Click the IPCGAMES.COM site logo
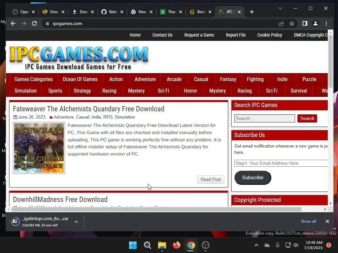This screenshot has width=338, height=253. tap(79, 58)
